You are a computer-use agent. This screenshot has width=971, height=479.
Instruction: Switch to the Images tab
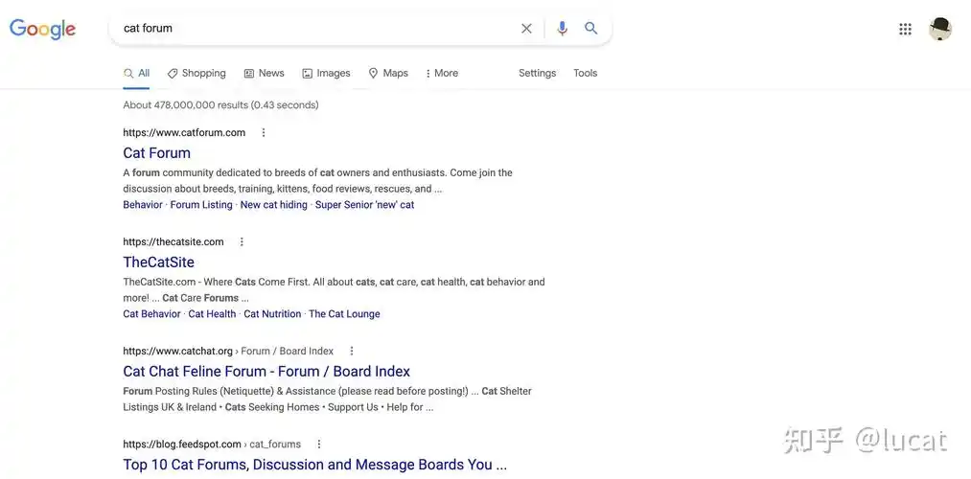(326, 74)
